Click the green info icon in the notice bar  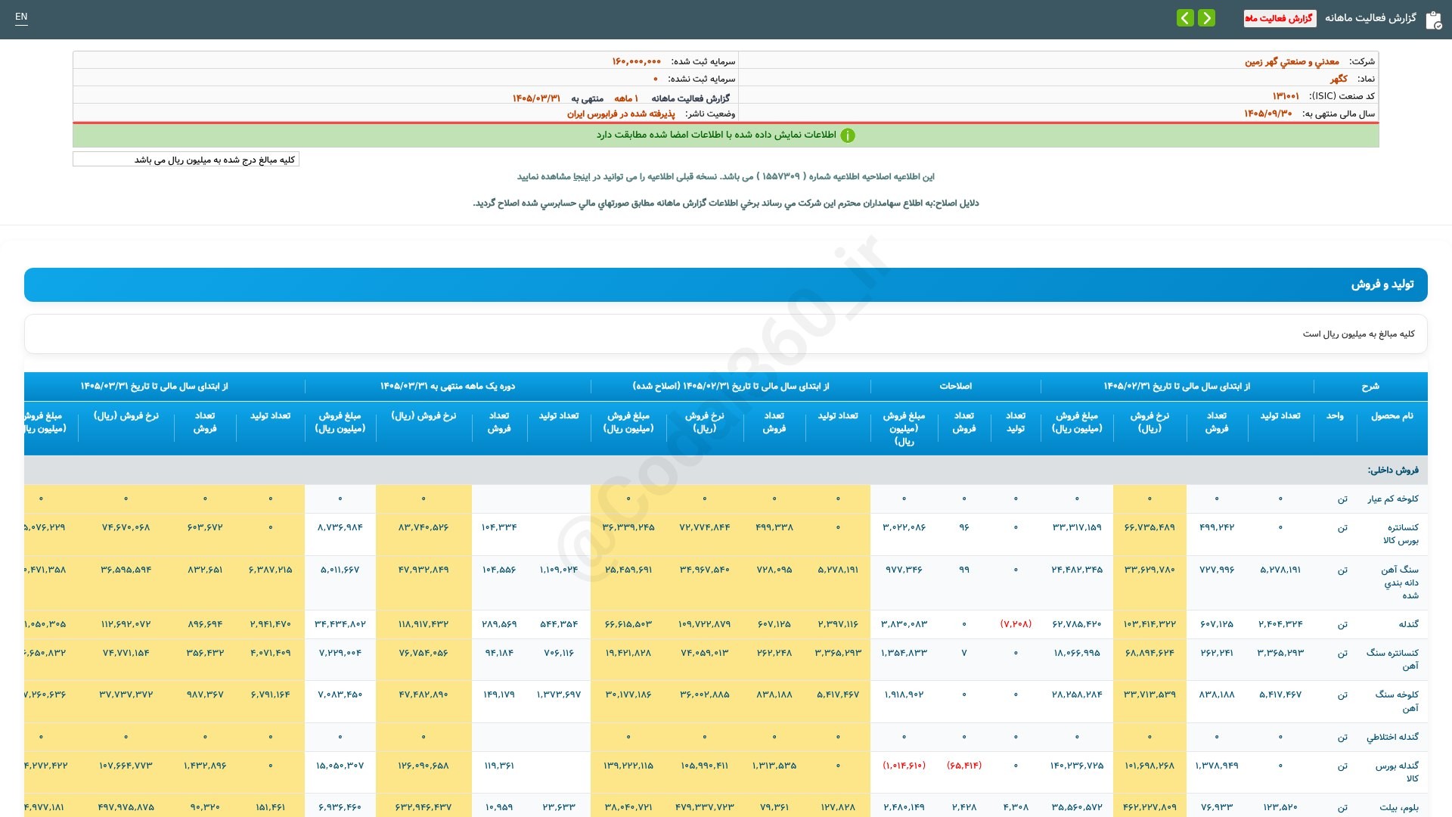point(848,135)
